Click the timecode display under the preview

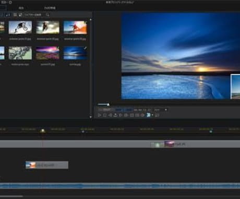click(142, 110)
